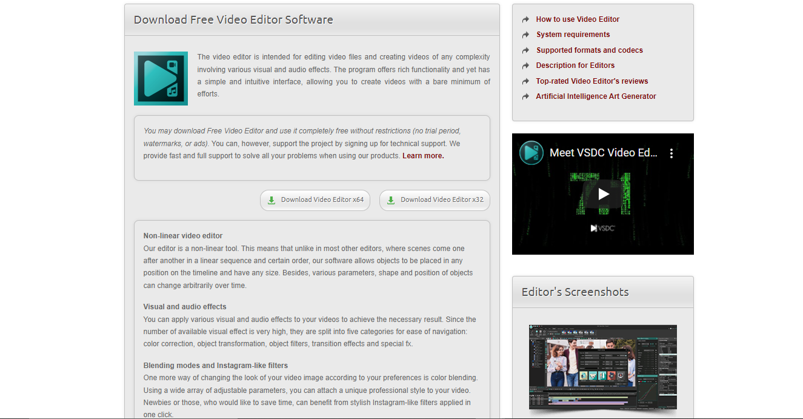The width and height of the screenshot is (803, 419).
Task: Click arrow icon beside Artificial Intelligence Art Generator
Action: [x=525, y=96]
